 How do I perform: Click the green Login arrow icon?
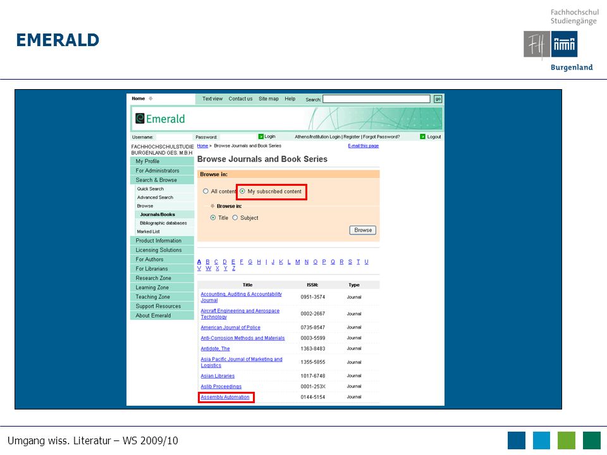(261, 136)
